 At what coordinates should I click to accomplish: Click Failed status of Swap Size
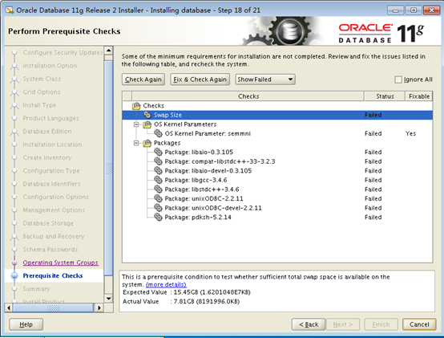(373, 115)
